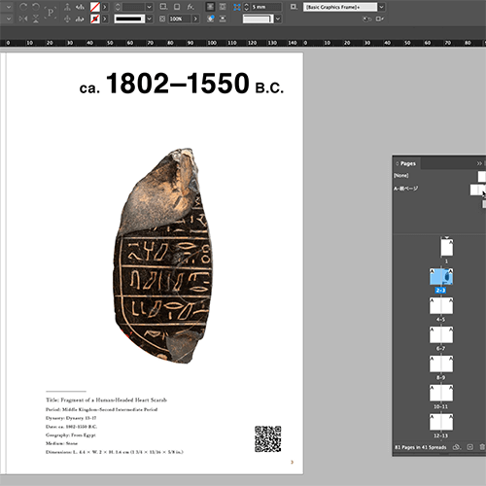Select the Pages panel tab

pyautogui.click(x=407, y=163)
